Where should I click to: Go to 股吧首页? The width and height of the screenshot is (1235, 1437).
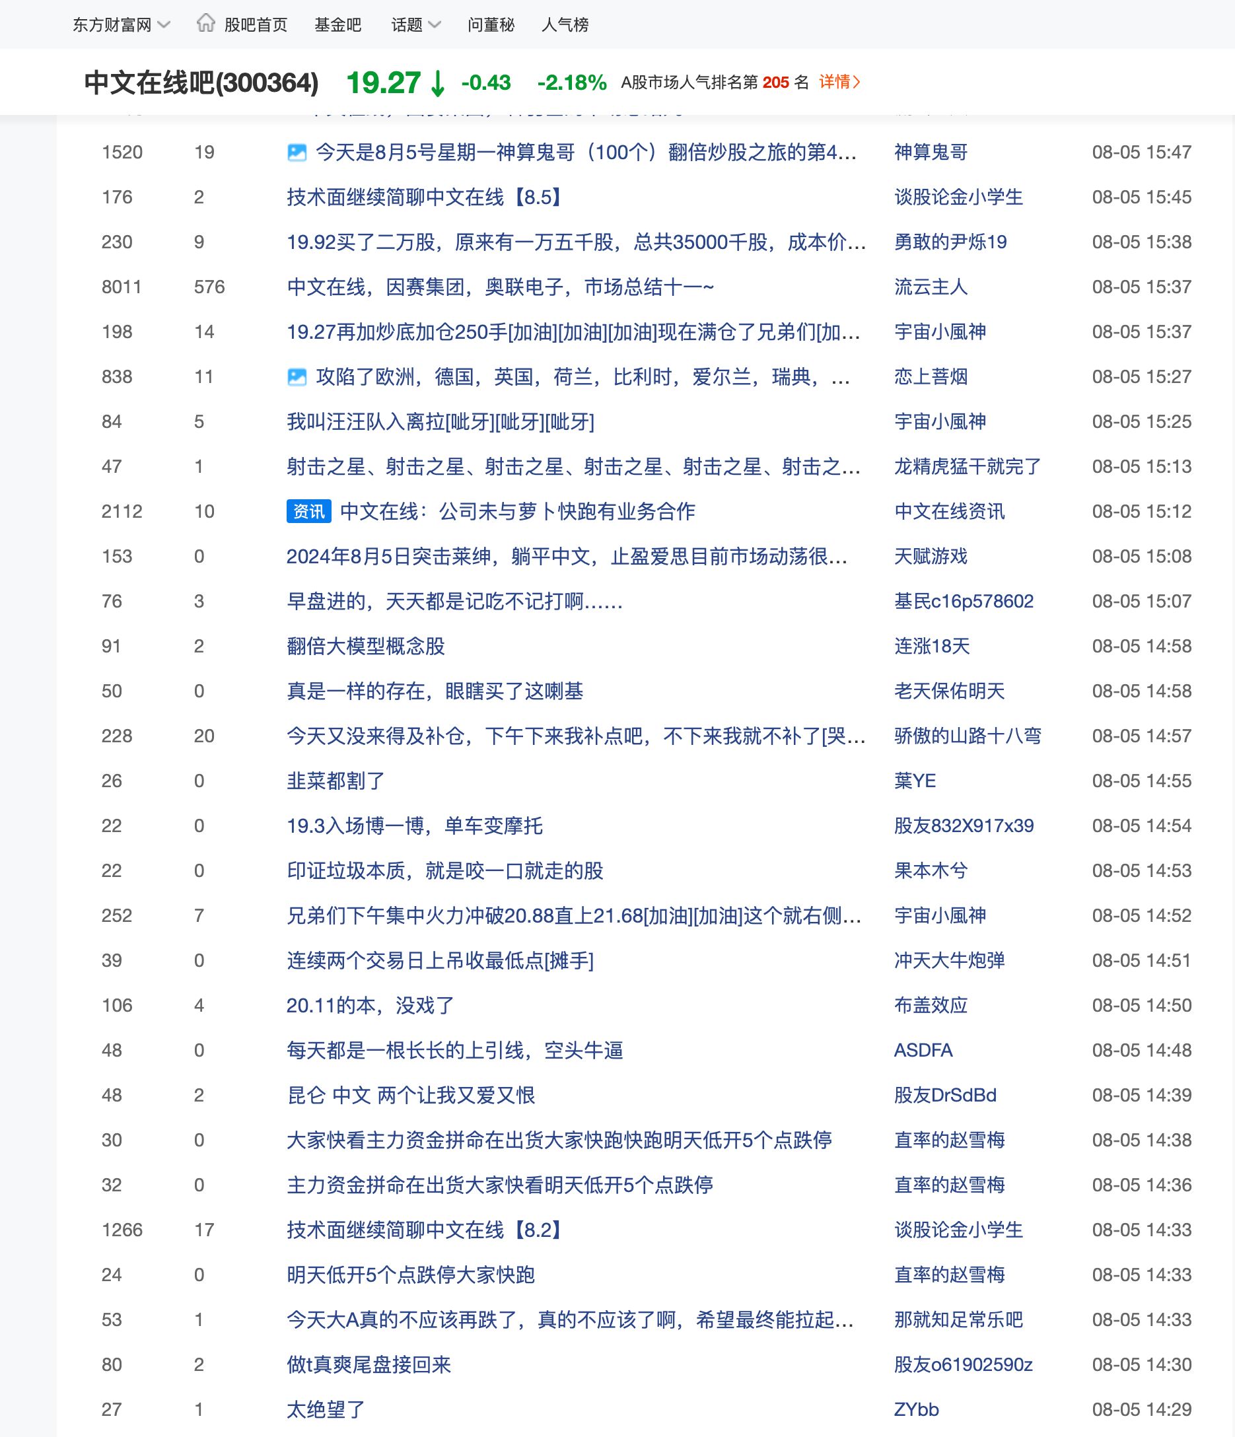[255, 25]
